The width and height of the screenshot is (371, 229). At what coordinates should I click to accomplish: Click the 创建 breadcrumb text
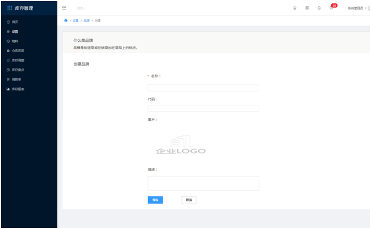point(98,20)
